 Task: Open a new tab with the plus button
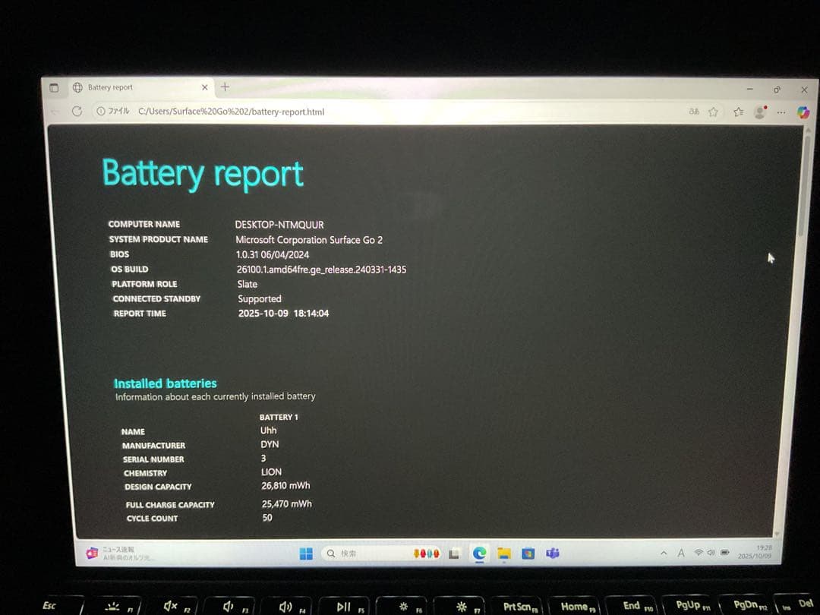[x=224, y=87]
